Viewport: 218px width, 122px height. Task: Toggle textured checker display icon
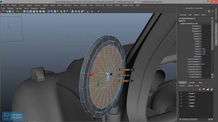(x=58, y=12)
